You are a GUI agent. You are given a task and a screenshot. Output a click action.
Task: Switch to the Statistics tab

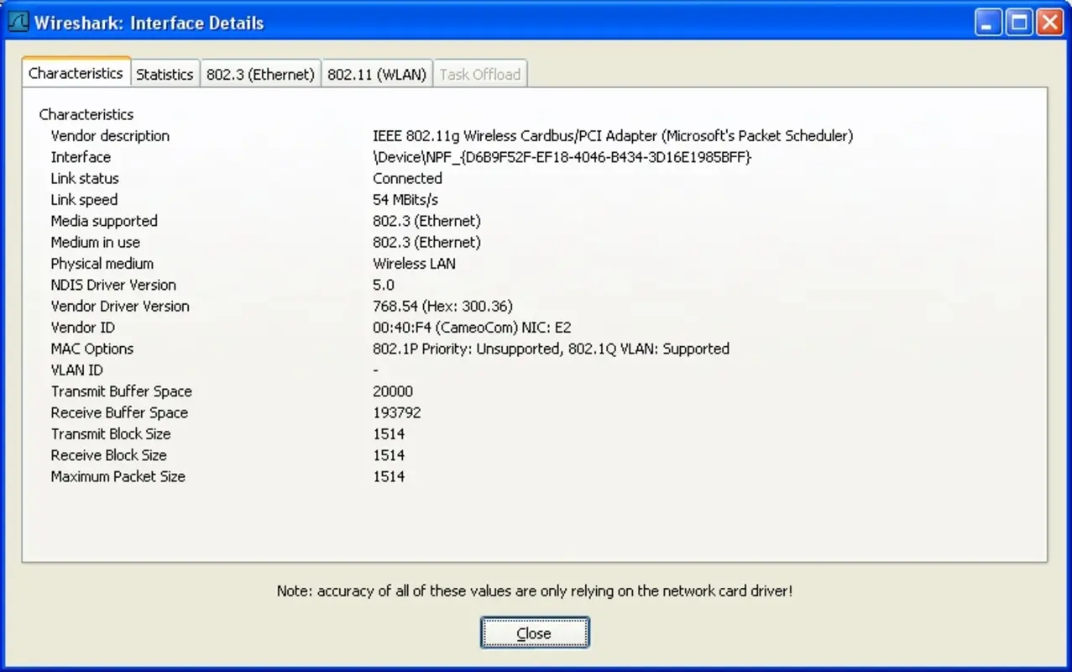165,74
